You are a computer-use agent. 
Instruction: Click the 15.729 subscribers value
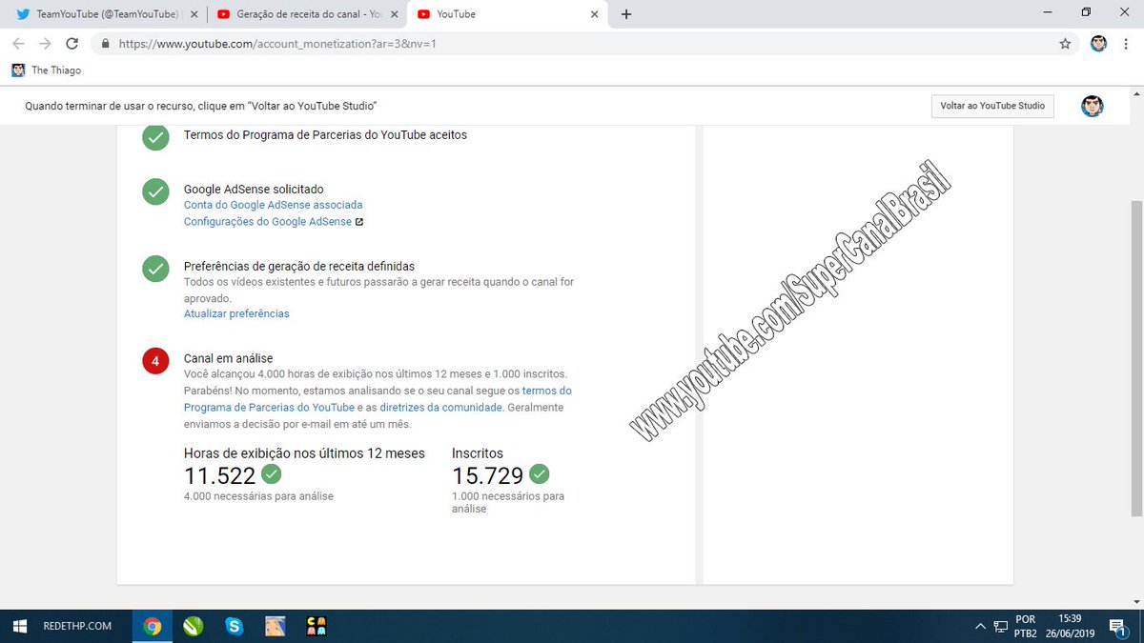pyautogui.click(x=488, y=475)
